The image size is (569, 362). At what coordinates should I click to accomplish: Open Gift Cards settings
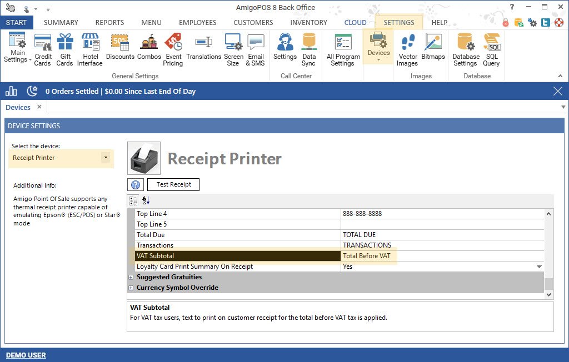pos(65,50)
